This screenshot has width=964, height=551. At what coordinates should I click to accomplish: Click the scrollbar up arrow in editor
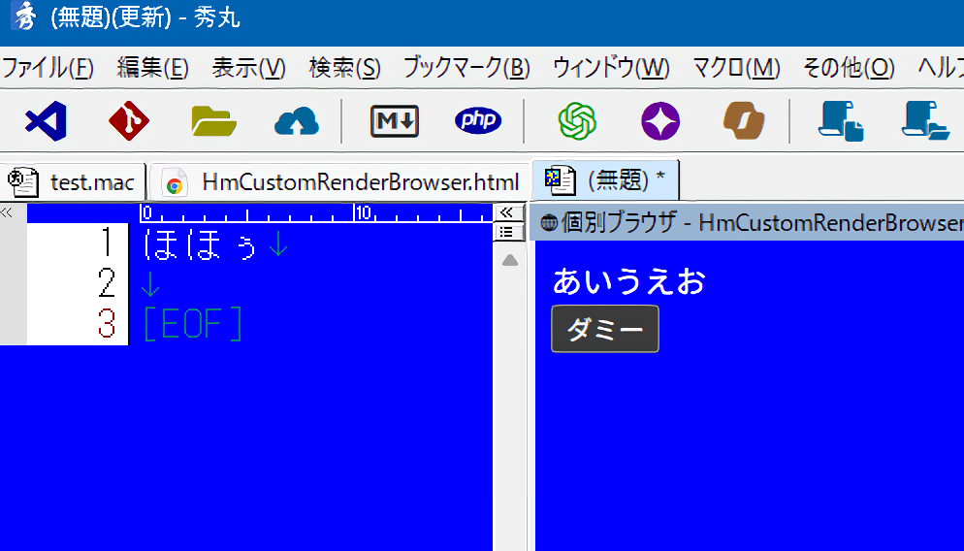click(x=509, y=260)
